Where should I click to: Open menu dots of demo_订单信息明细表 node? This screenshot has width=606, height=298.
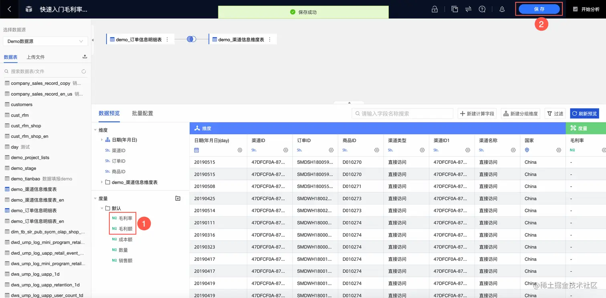click(167, 39)
